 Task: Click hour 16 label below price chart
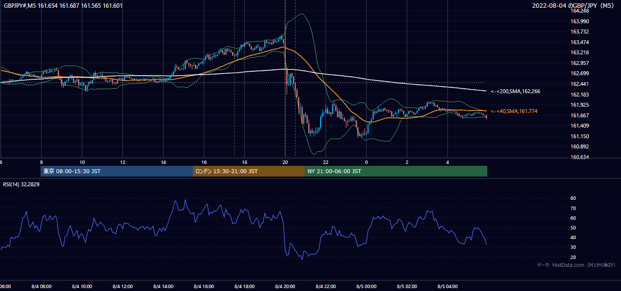click(x=204, y=162)
